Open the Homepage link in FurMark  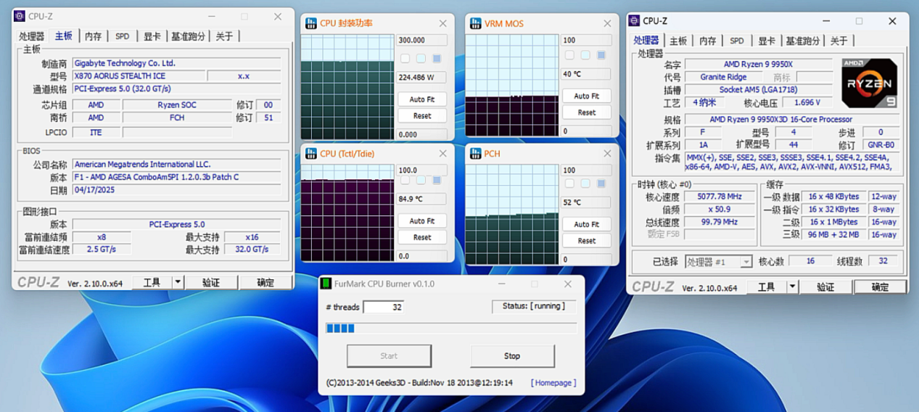click(x=553, y=382)
